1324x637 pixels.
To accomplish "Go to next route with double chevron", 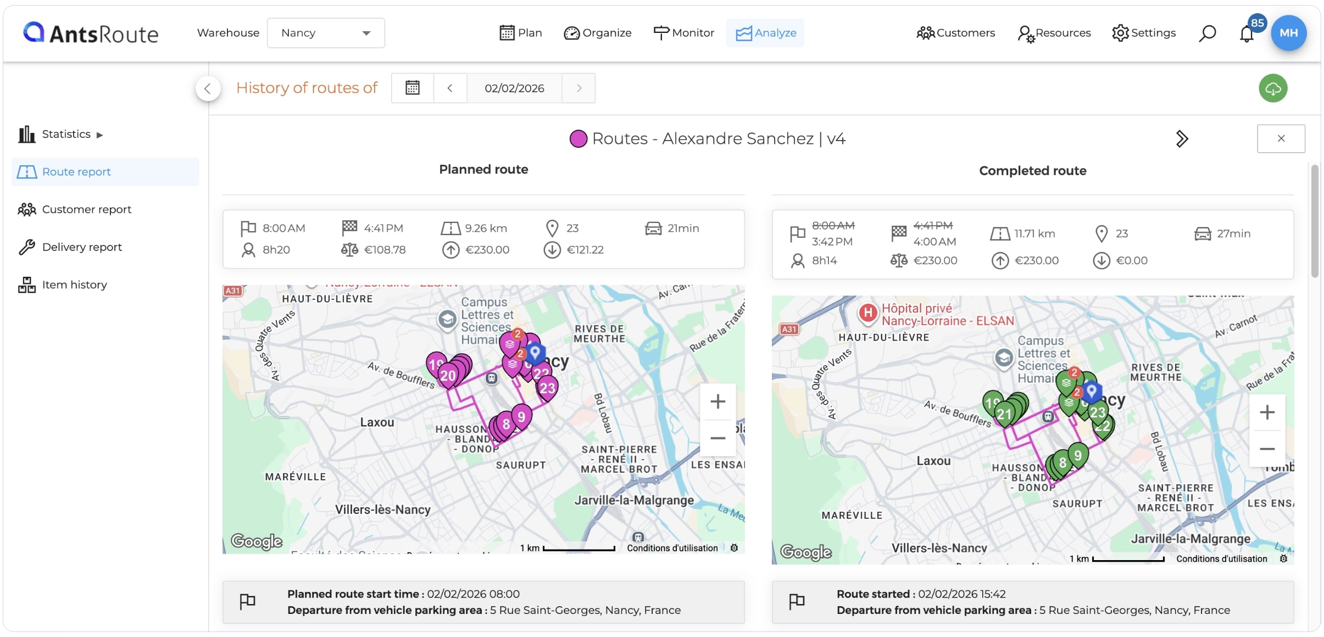I will point(1182,138).
